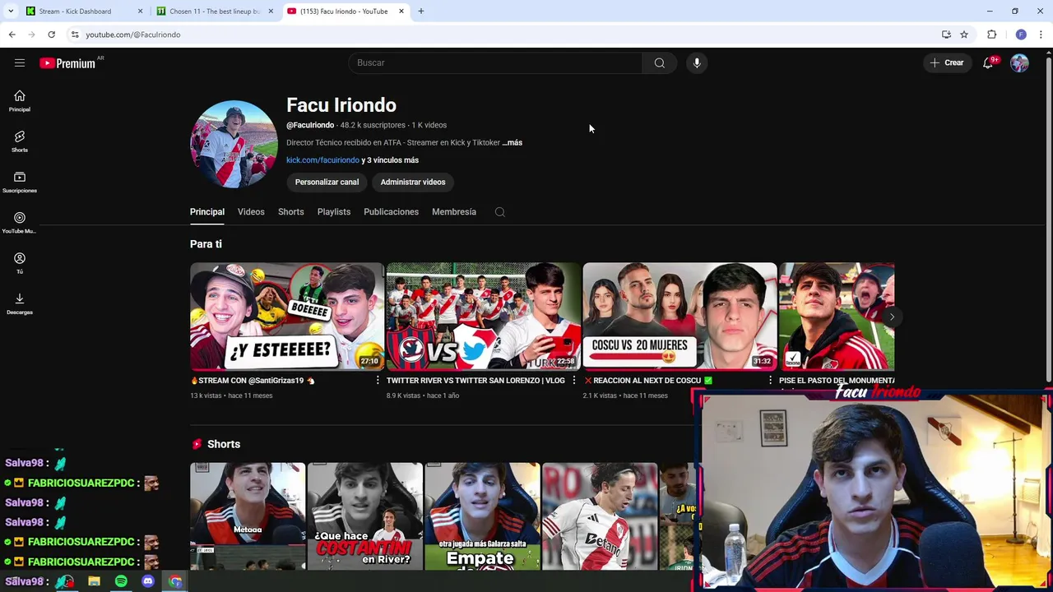Screen dimensions: 1053x592
Task: Open Suscripciones in the left sidebar
Action: pyautogui.click(x=20, y=182)
